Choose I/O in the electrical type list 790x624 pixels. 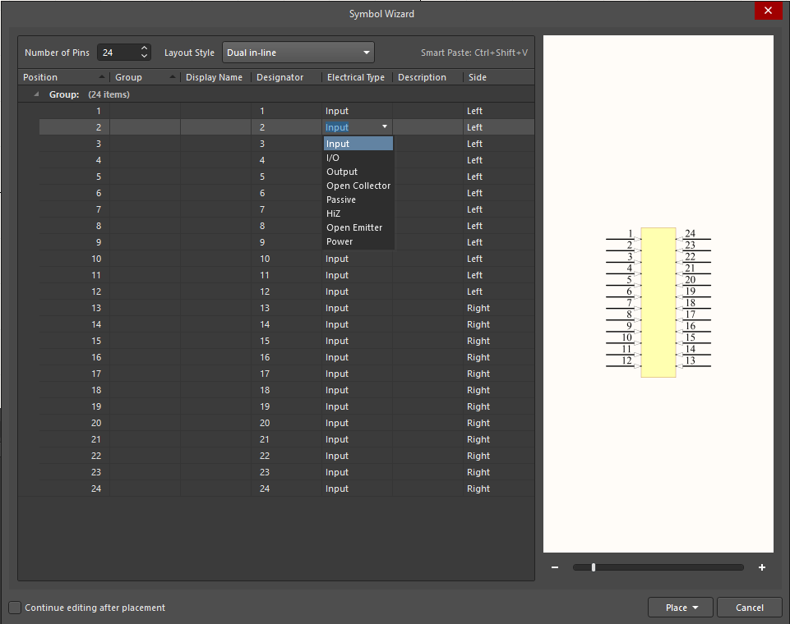(358, 158)
